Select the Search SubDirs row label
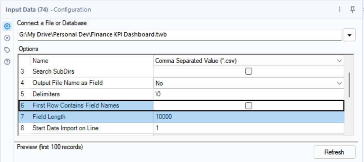The height and width of the screenshot is (162, 364). tap(53, 71)
